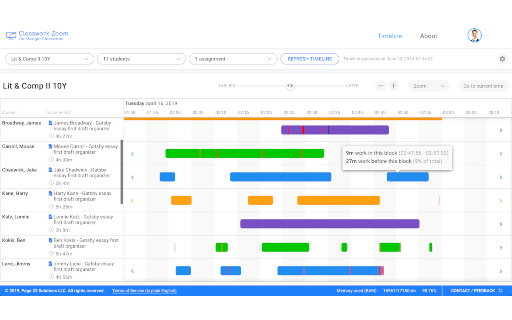512x320 pixels.
Task: Open the 17 students dropdown
Action: coord(141,58)
